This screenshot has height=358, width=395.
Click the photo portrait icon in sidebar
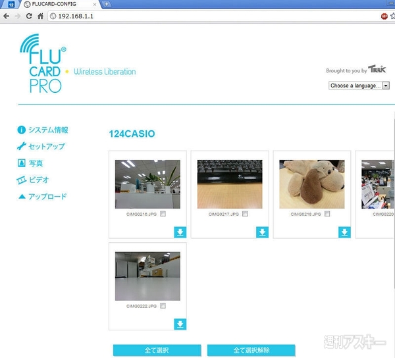[x=22, y=163]
